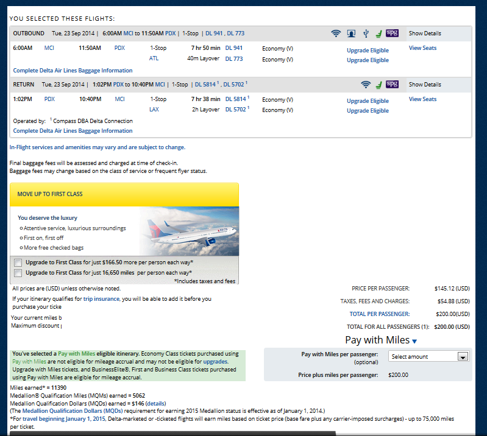Viewport: 487px width, 436px height.
Task: Click the First Class airplane promo image
Action: [189, 231]
